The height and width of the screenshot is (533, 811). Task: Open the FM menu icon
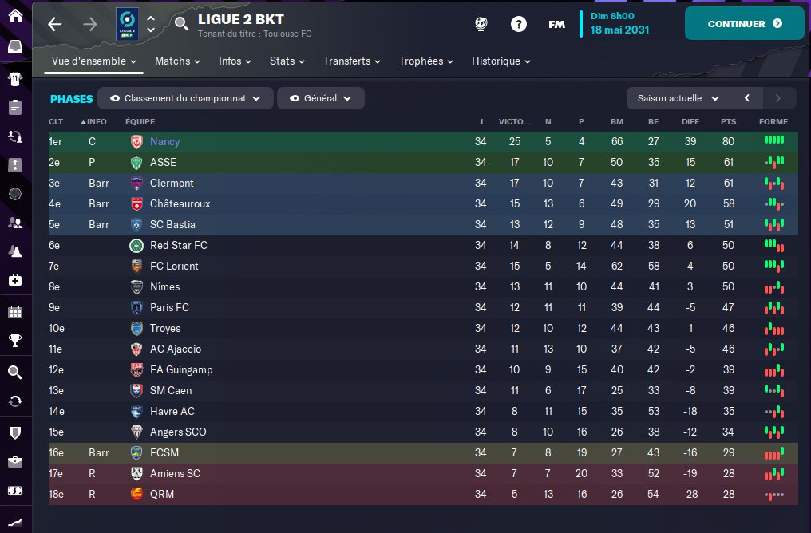coord(556,24)
